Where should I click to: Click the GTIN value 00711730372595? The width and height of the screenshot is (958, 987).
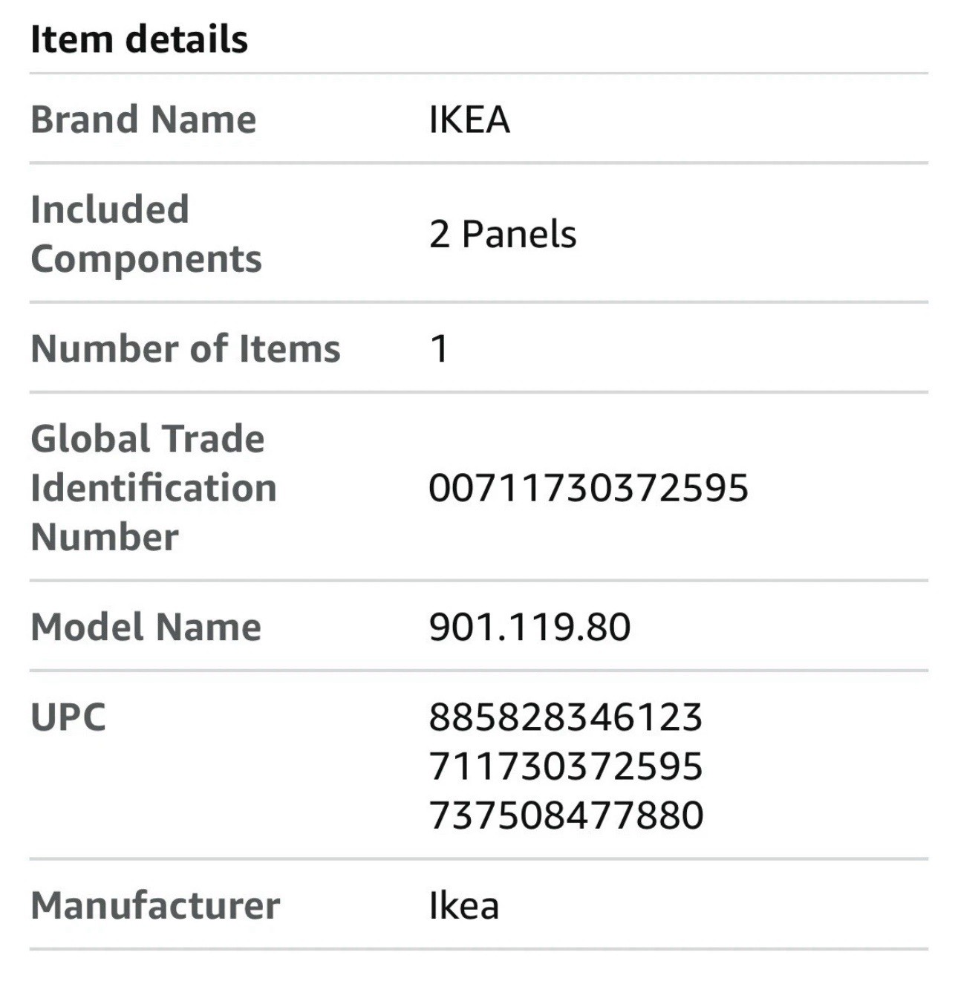pos(588,488)
